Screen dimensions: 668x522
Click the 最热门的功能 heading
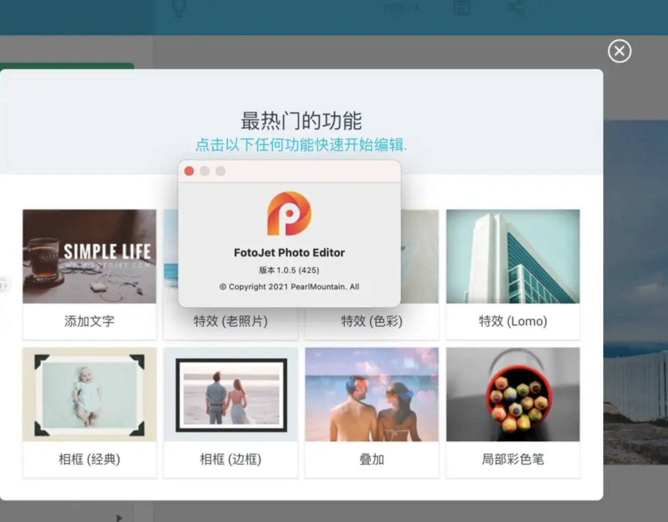[x=301, y=121]
